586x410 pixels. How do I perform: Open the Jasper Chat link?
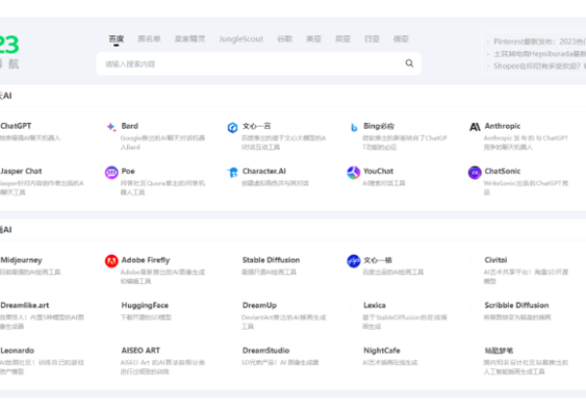tap(21, 171)
